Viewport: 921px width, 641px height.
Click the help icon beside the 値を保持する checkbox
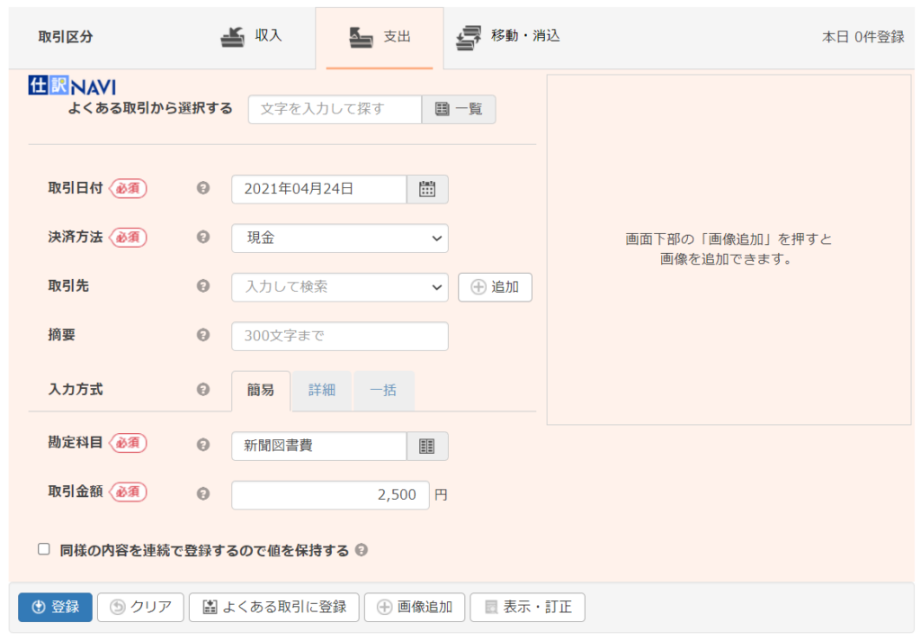[x=362, y=550]
